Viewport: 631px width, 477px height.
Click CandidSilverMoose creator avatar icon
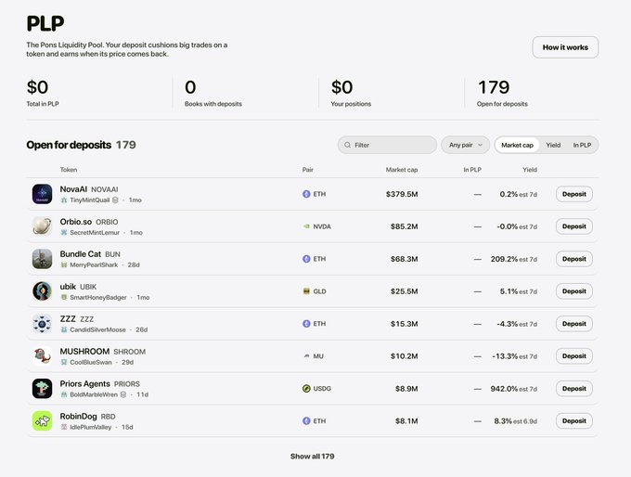pyautogui.click(x=64, y=329)
